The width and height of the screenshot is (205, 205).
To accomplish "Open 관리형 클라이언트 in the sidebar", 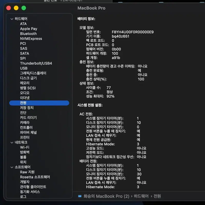I will (x=33, y=187).
